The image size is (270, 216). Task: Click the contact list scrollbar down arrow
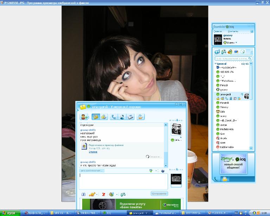pos(251,148)
